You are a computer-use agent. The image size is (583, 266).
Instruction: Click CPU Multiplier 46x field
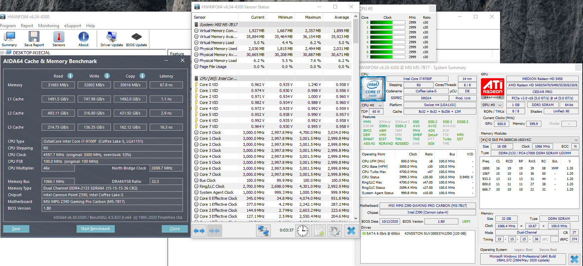point(58,168)
